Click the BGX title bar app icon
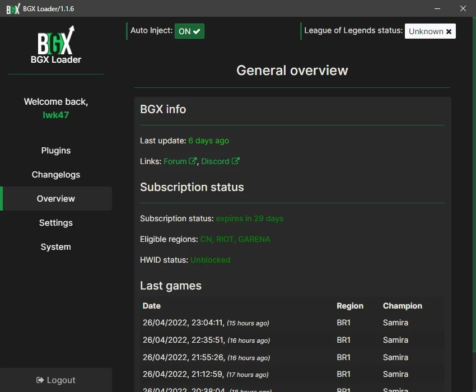This screenshot has width=476, height=392. click(13, 8)
